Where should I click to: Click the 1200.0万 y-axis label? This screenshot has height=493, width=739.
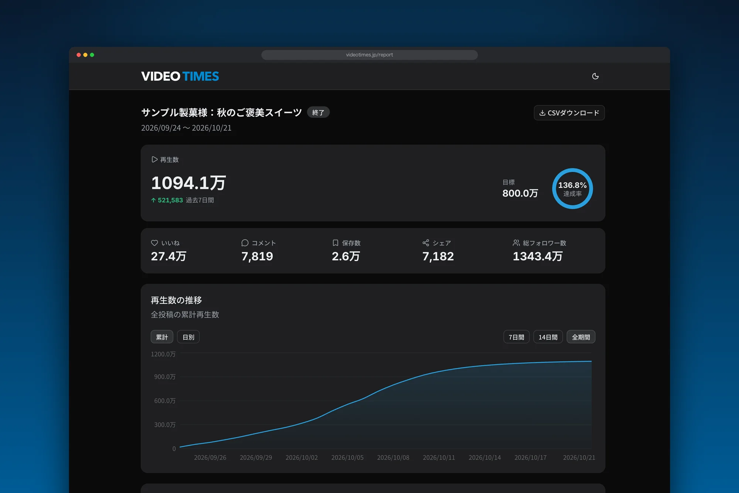(x=163, y=354)
